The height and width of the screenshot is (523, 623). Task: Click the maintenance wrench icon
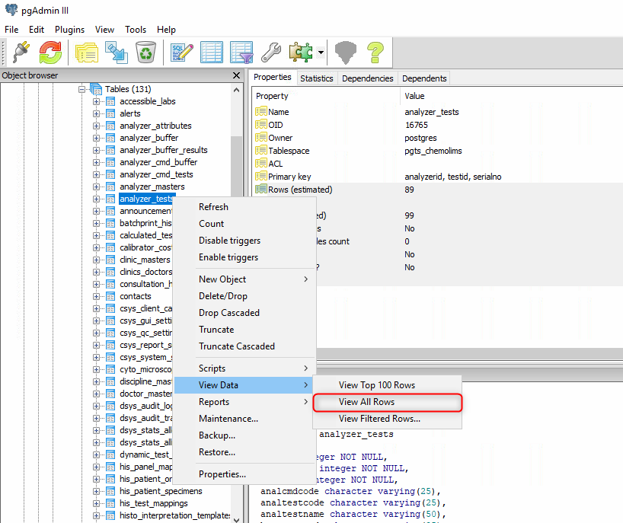pyautogui.click(x=270, y=52)
